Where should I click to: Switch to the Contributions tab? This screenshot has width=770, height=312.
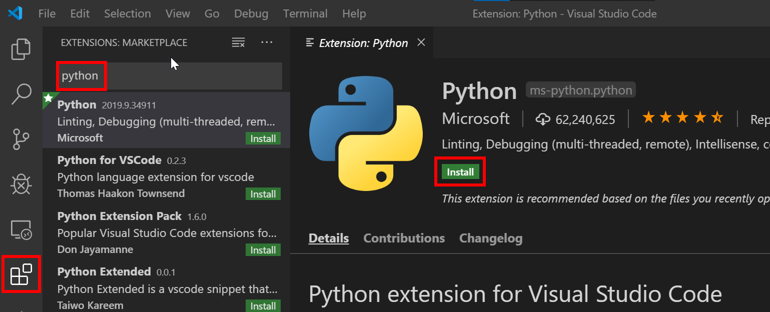point(404,238)
